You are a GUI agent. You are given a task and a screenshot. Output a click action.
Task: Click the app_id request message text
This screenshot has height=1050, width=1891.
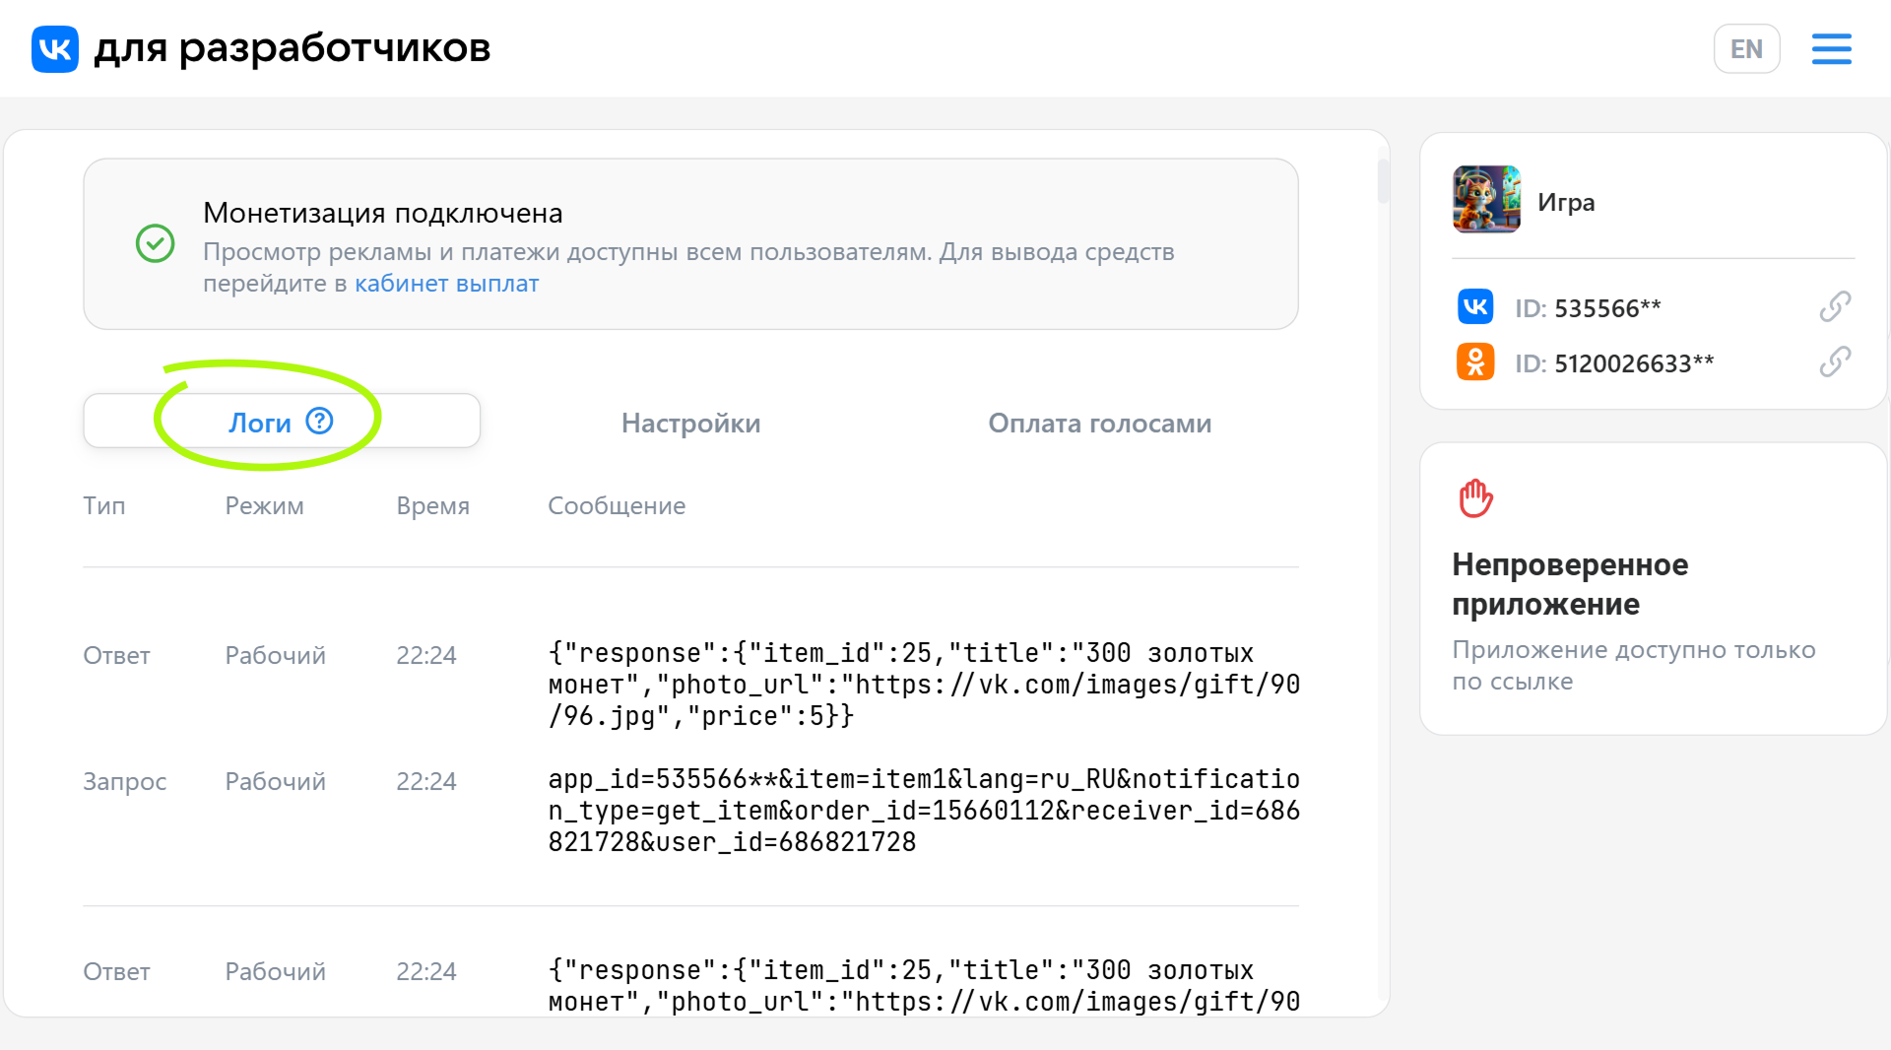pyautogui.click(x=923, y=810)
